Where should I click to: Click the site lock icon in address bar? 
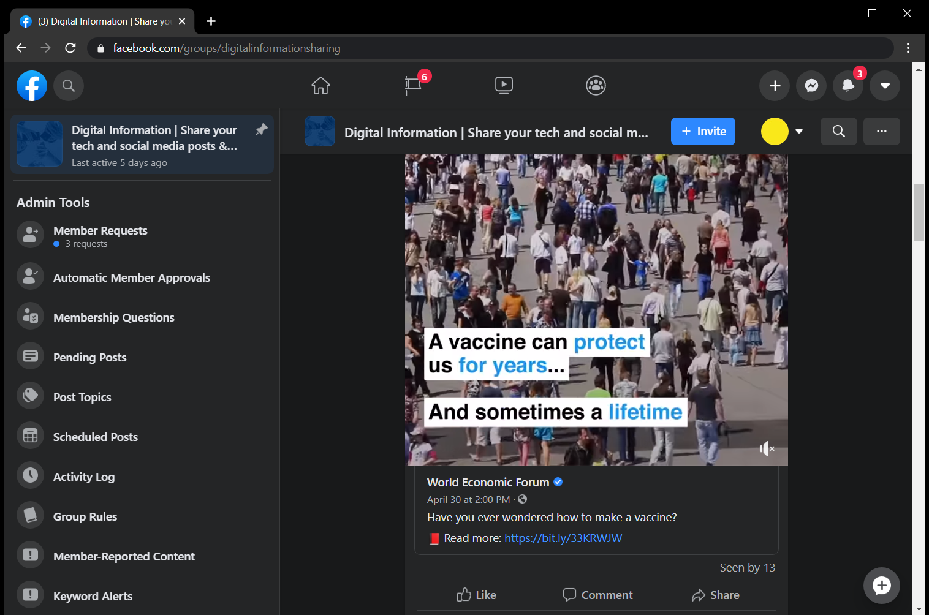[x=100, y=48]
